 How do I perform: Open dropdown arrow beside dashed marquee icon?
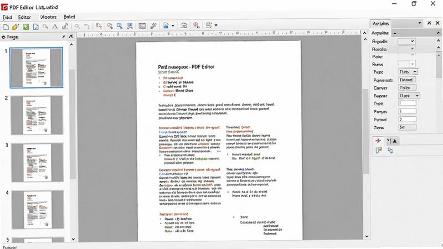click(216, 25)
